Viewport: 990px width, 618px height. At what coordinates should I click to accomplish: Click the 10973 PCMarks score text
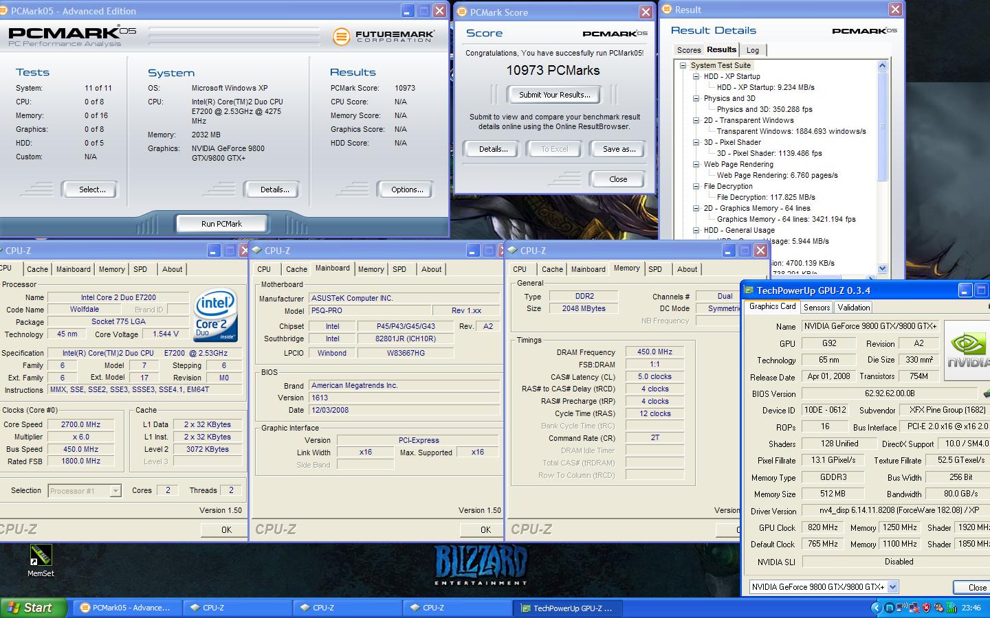[553, 71]
